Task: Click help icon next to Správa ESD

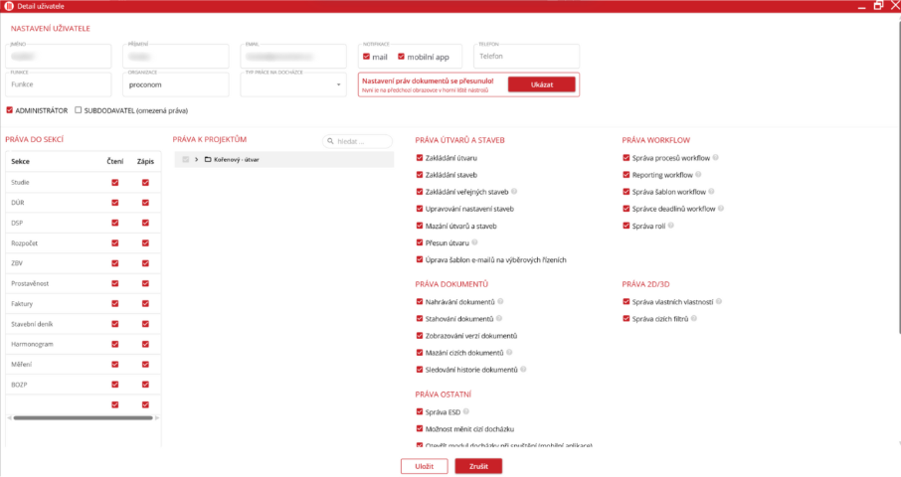Action: (x=465, y=411)
